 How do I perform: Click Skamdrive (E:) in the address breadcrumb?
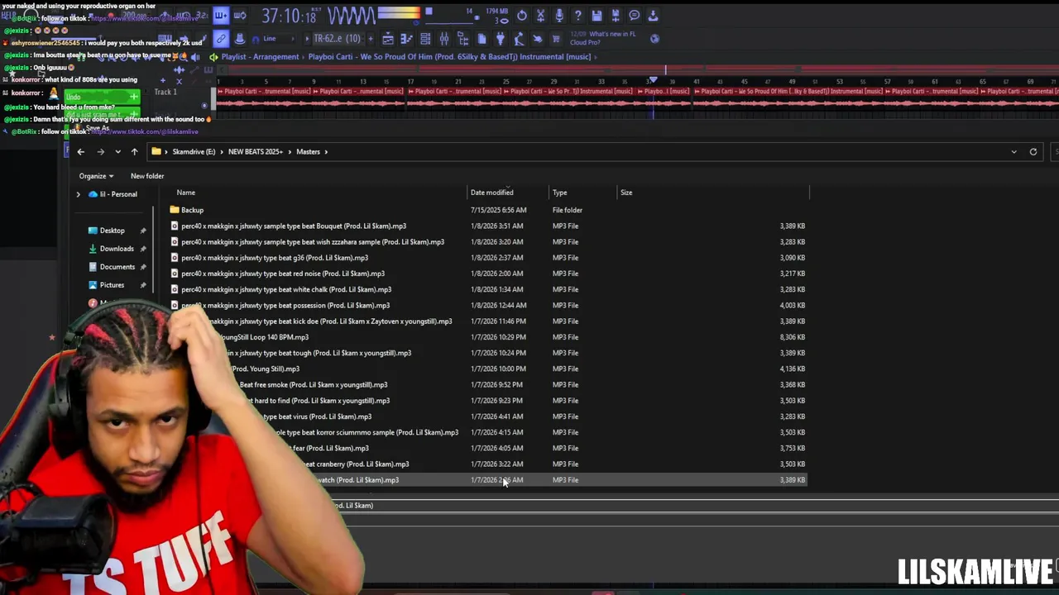coord(194,151)
